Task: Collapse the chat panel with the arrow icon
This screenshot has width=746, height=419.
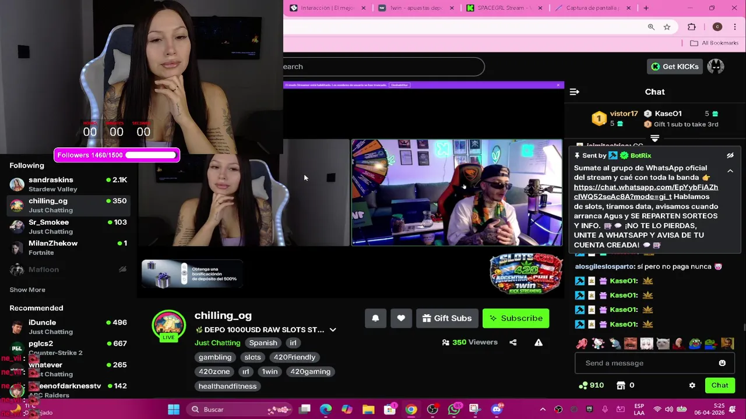Action: 574,92
